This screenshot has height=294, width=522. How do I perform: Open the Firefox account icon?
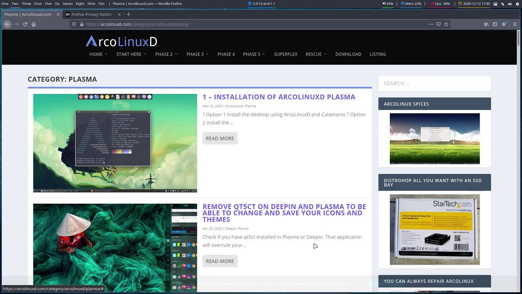pyautogui.click(x=504, y=24)
